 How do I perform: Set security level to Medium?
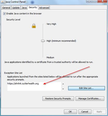pyautogui.click(x=50, y=57)
